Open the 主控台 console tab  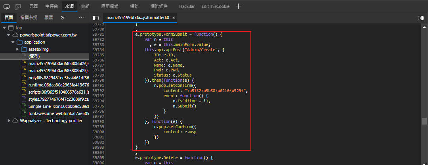click(51, 6)
